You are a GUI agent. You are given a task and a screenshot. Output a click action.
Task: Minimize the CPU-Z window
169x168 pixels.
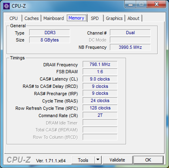[x=130, y=4]
